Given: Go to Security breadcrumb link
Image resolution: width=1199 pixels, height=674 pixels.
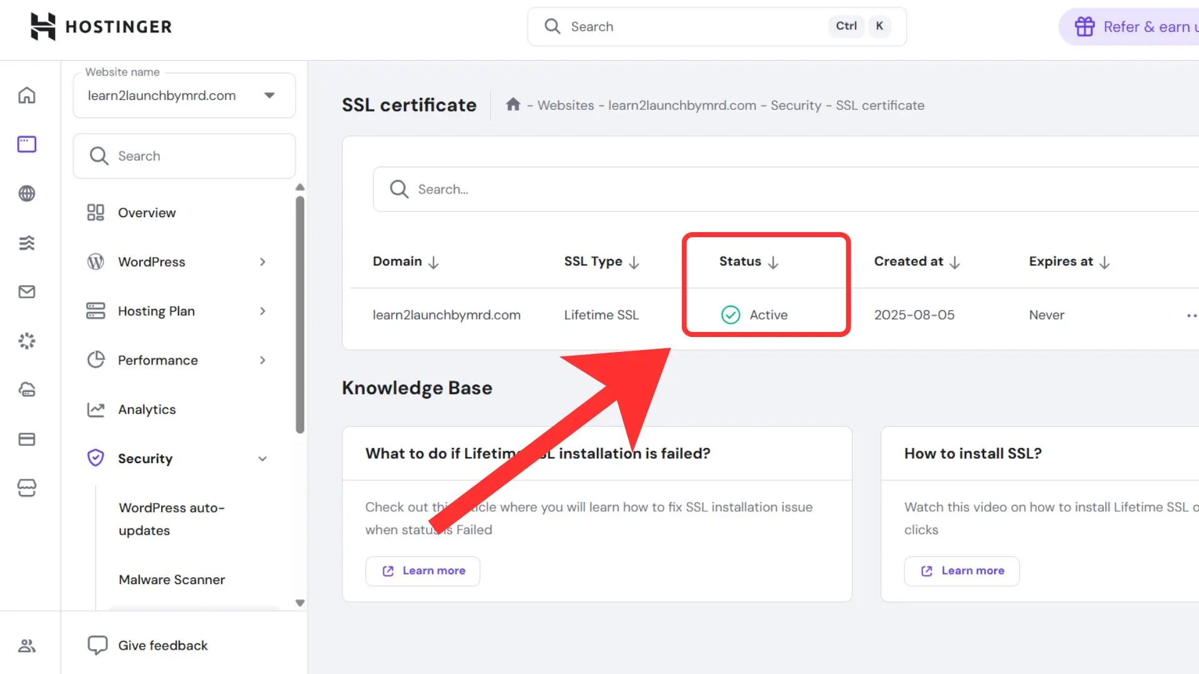Looking at the screenshot, I should [796, 105].
